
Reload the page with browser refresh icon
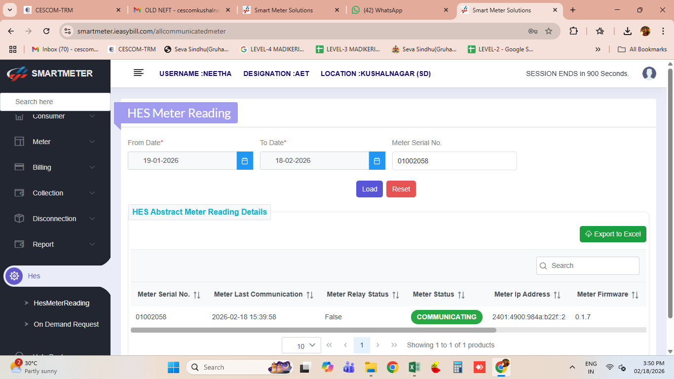coord(46,31)
